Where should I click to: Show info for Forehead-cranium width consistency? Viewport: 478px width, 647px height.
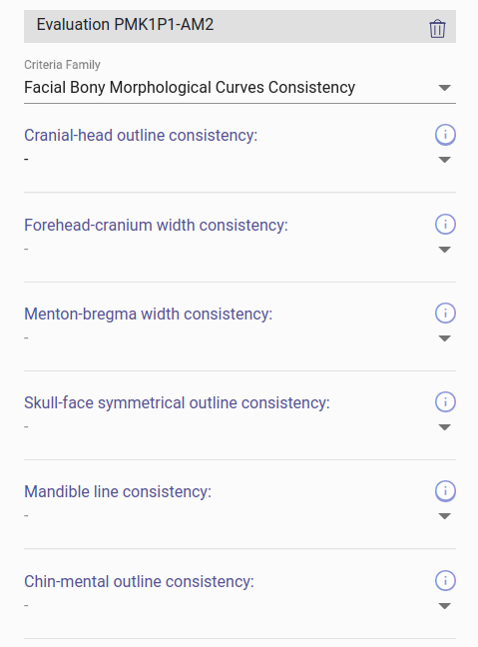[x=445, y=224]
